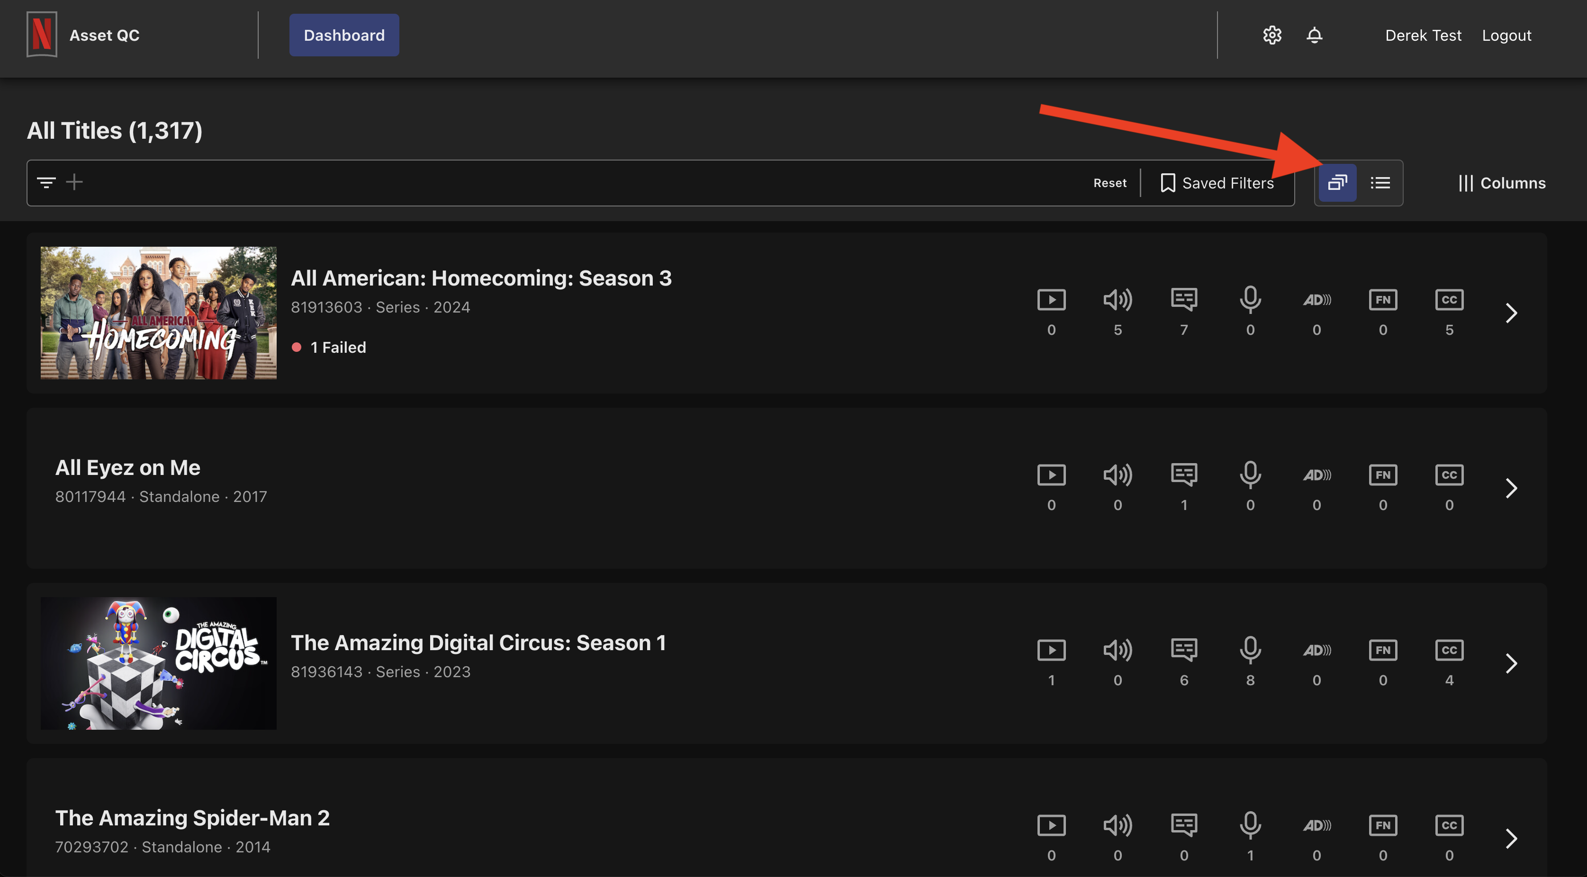Add a filter with plus icon
This screenshot has height=877, width=1587.
pos(74,182)
